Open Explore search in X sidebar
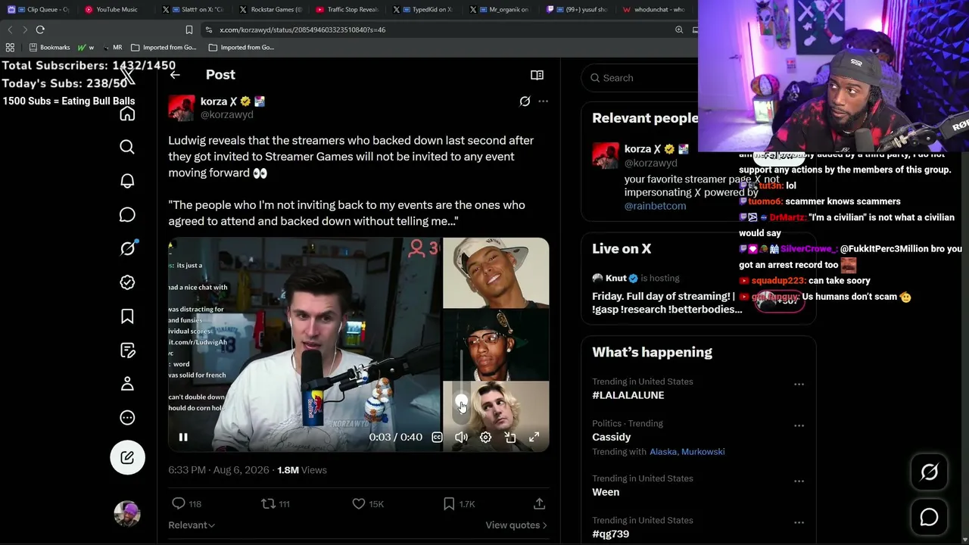The image size is (969, 545). coord(127,147)
